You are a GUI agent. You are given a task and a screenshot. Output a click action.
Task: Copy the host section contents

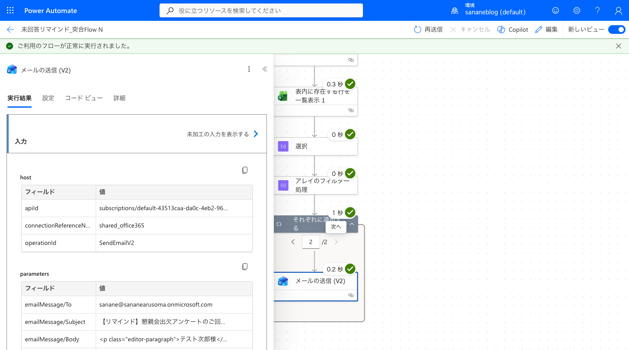(245, 170)
